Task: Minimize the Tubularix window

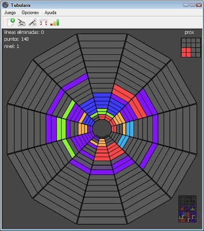Action: pyautogui.click(x=186, y=5)
